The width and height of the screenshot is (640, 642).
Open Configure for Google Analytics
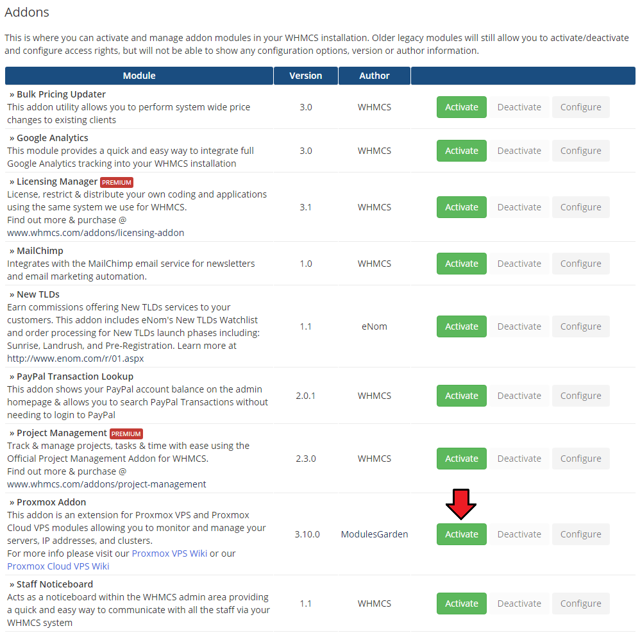(580, 151)
